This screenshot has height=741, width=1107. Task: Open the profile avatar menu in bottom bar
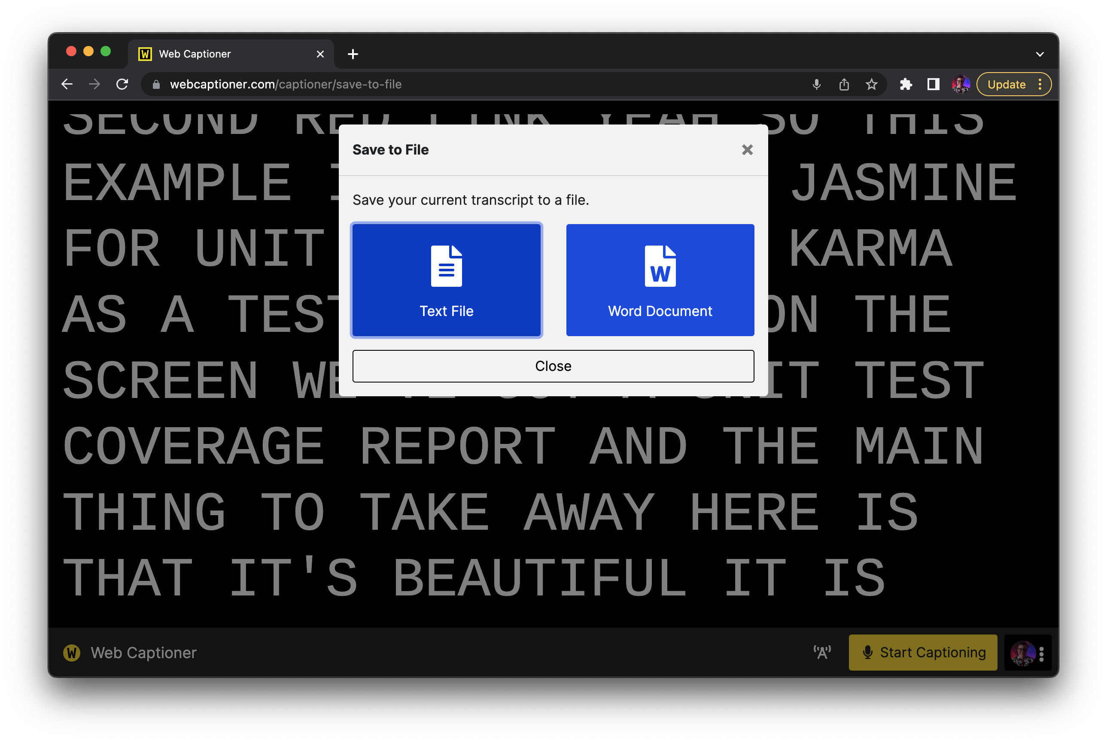1028,653
